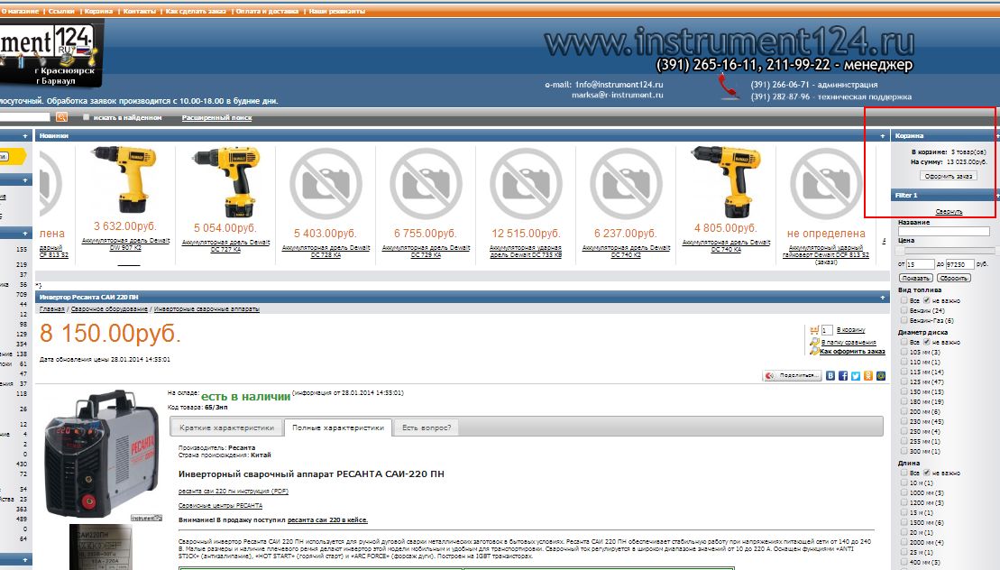Click the Цена price range slider handle
The height and width of the screenshot is (570, 1000).
click(x=900, y=252)
